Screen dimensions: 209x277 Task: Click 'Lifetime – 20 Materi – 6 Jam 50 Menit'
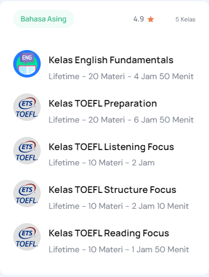click(x=121, y=120)
